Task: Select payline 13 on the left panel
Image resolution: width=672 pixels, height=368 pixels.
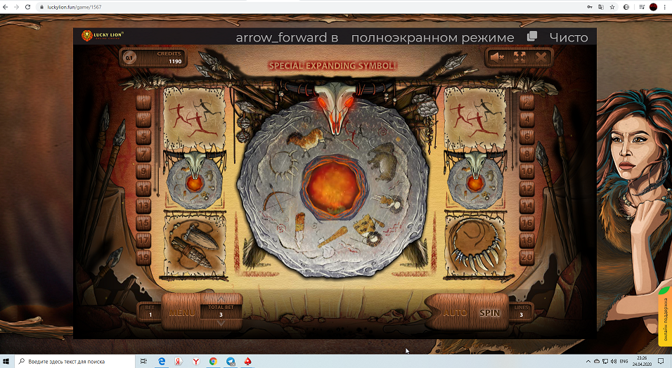Action: coord(143,206)
